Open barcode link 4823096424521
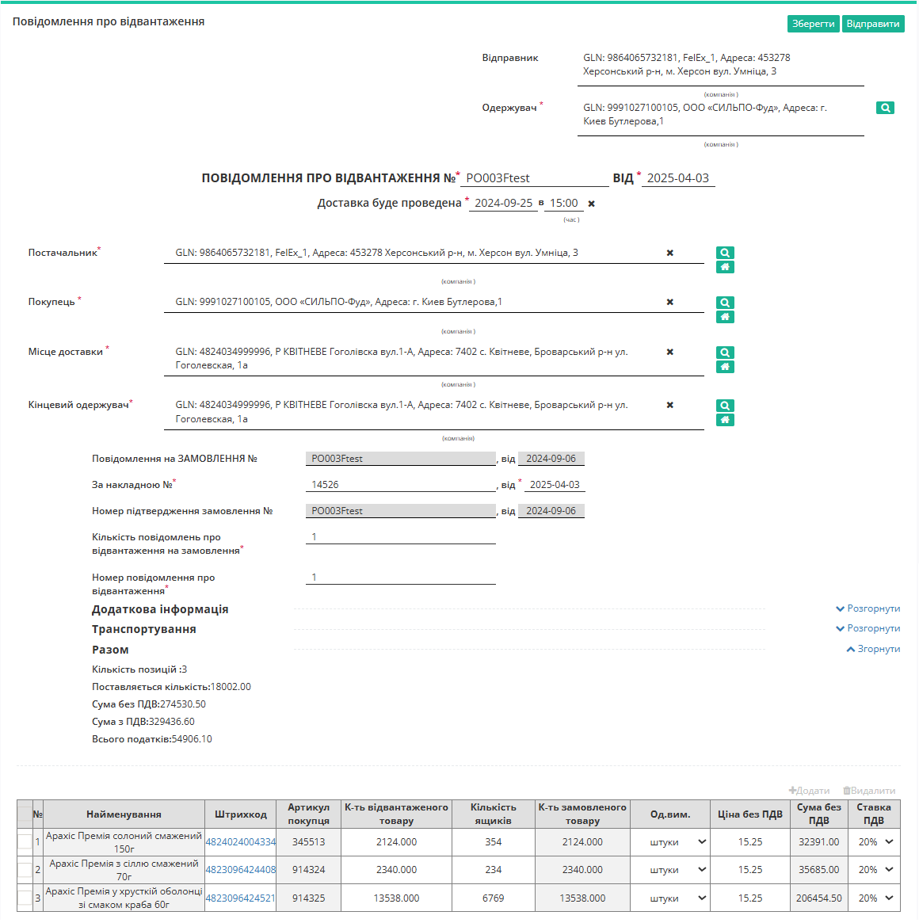The image size is (919, 923). pos(240,898)
